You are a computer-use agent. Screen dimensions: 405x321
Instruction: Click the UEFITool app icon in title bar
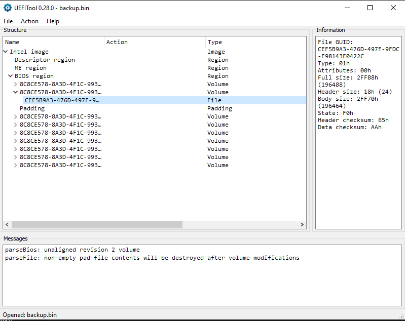(8, 8)
